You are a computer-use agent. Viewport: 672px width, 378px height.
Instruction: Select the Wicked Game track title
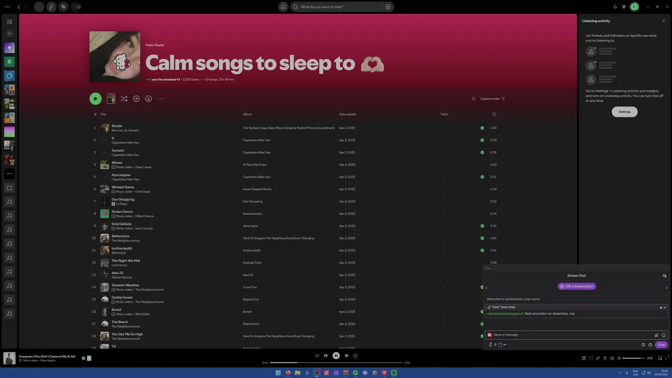[x=123, y=187]
